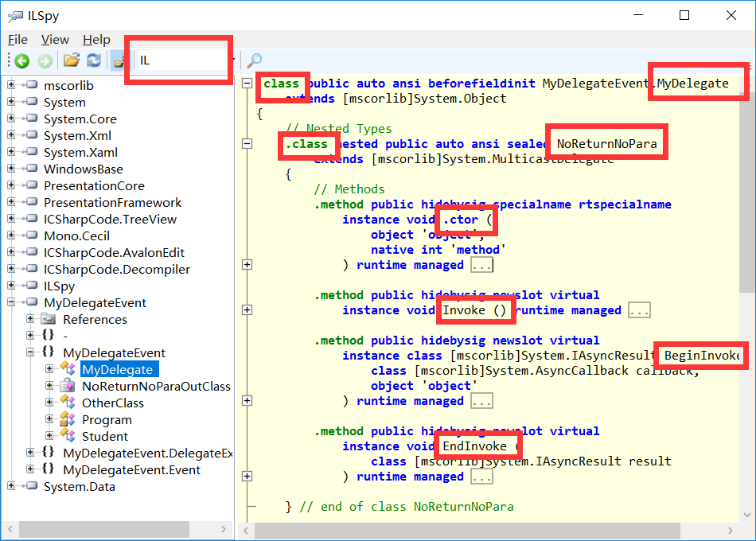The width and height of the screenshot is (756, 541).
Task: Select the ICSharpCode.AvalonEdit assembly
Action: click(114, 253)
